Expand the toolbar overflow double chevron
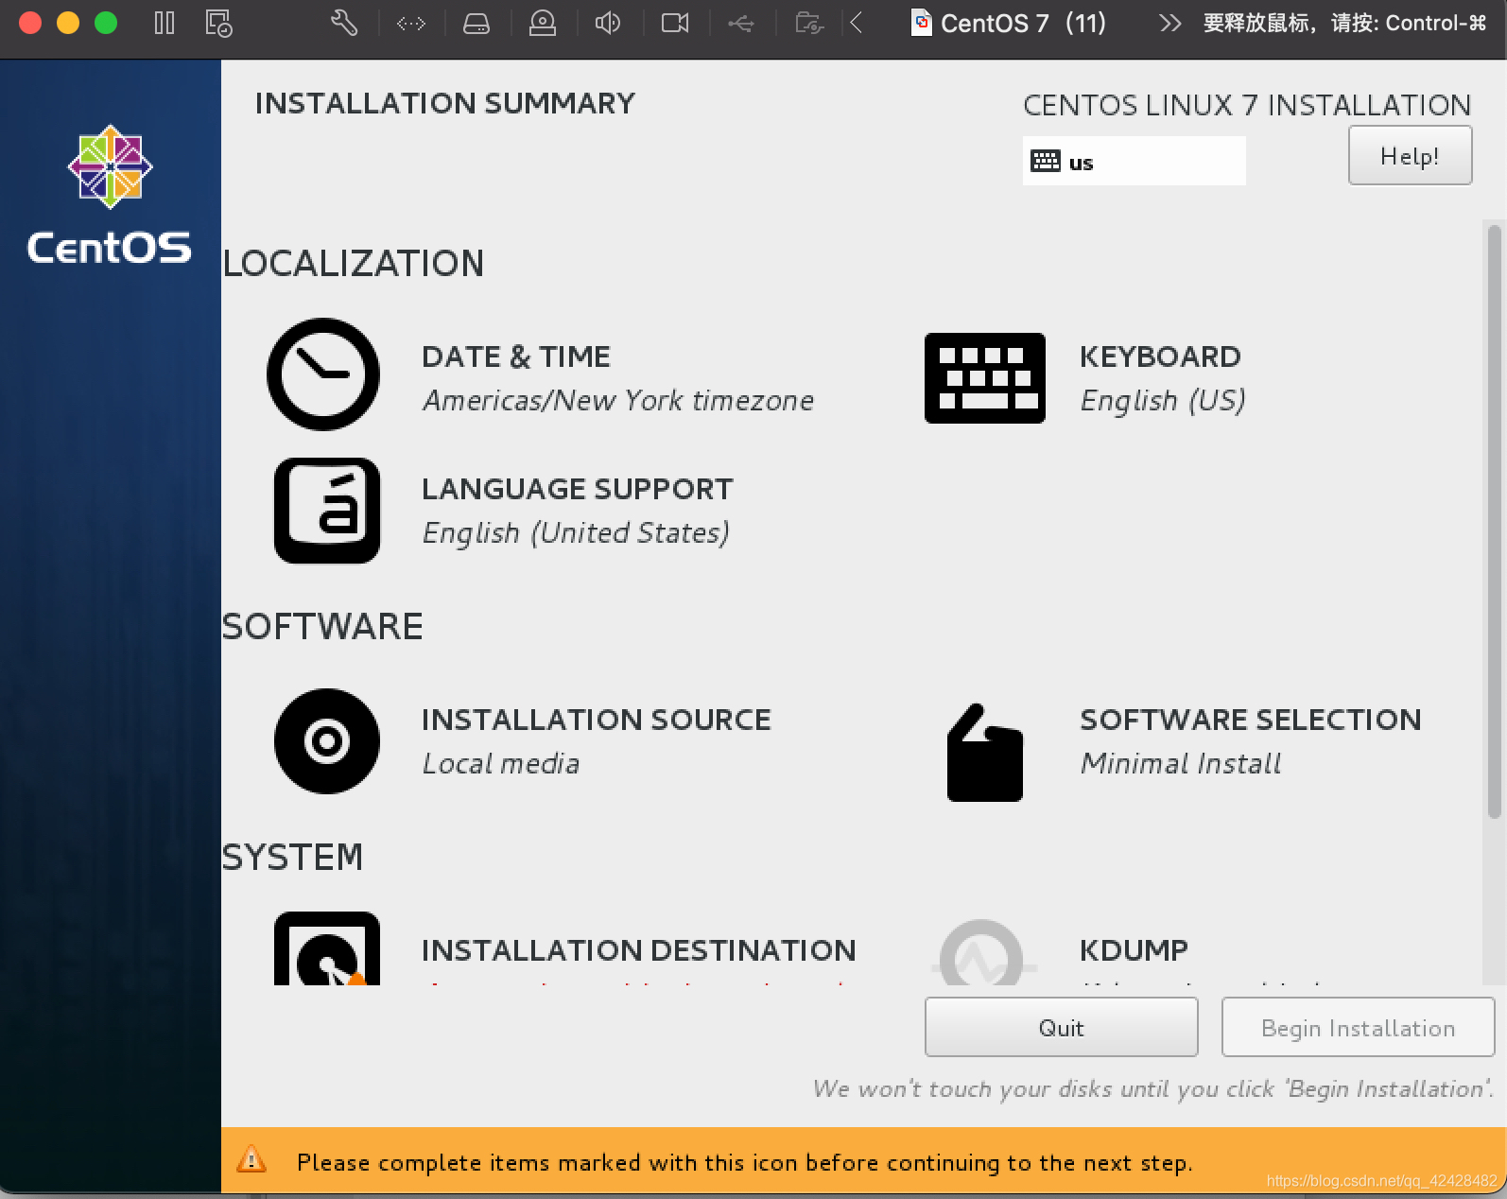 pyautogui.click(x=1170, y=23)
